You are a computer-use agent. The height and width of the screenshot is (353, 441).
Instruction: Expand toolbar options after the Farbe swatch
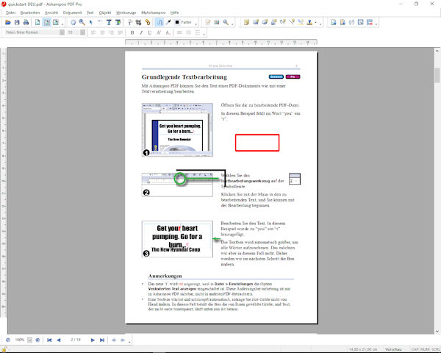point(196,24)
